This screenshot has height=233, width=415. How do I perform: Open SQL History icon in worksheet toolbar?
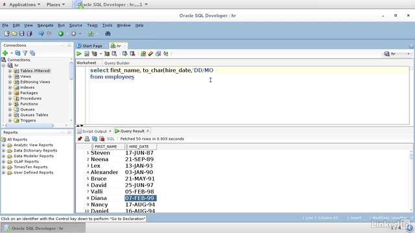[158, 54]
